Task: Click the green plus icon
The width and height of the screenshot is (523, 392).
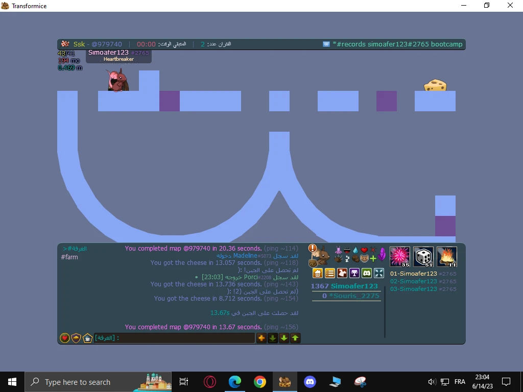Action: click(x=373, y=259)
